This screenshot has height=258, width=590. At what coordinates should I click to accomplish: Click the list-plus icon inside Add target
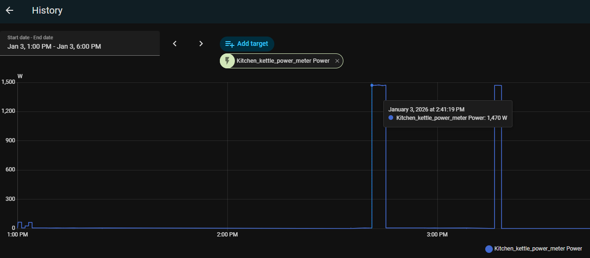coord(230,44)
